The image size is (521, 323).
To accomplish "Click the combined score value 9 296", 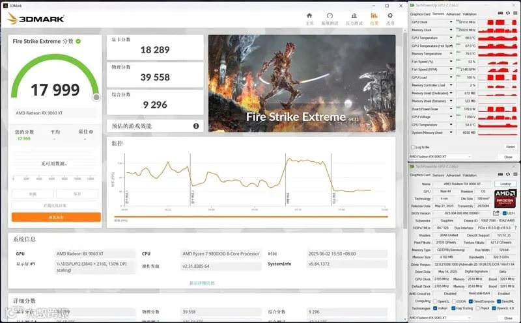I will pos(155,105).
